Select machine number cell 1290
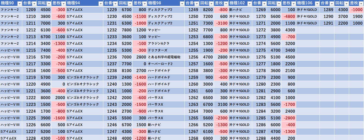364x140 pixels. tap(327, 16)
